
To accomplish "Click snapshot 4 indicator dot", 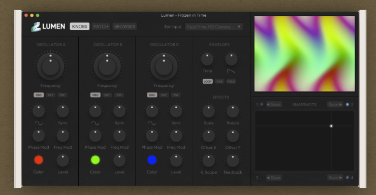I will [347, 178].
